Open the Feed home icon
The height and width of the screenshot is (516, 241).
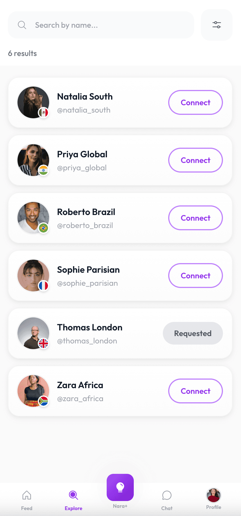pyautogui.click(x=27, y=496)
